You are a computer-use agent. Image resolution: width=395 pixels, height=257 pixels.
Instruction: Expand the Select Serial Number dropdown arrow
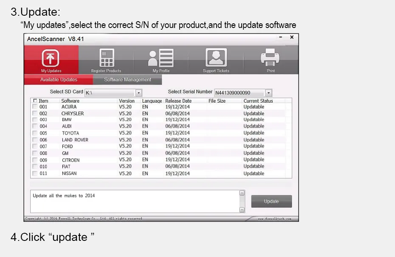click(268, 93)
